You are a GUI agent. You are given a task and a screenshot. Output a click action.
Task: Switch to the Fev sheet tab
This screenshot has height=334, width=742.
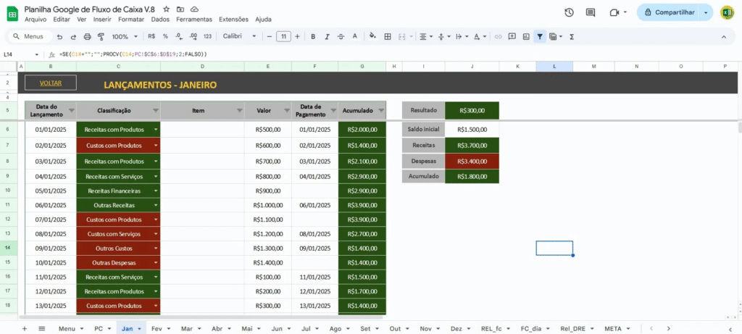pyautogui.click(x=157, y=328)
